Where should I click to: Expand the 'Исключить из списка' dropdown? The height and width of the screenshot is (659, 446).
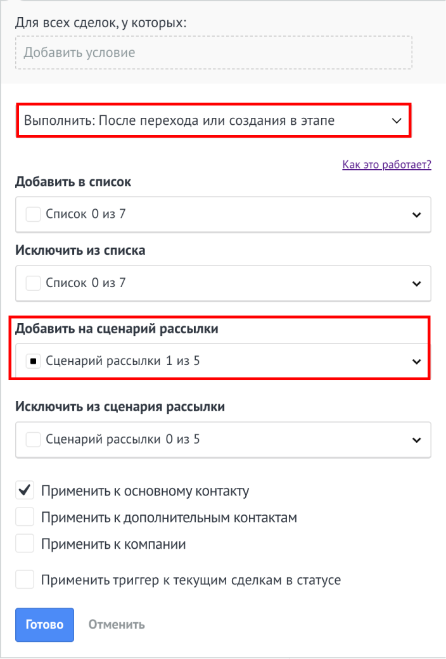222,283
